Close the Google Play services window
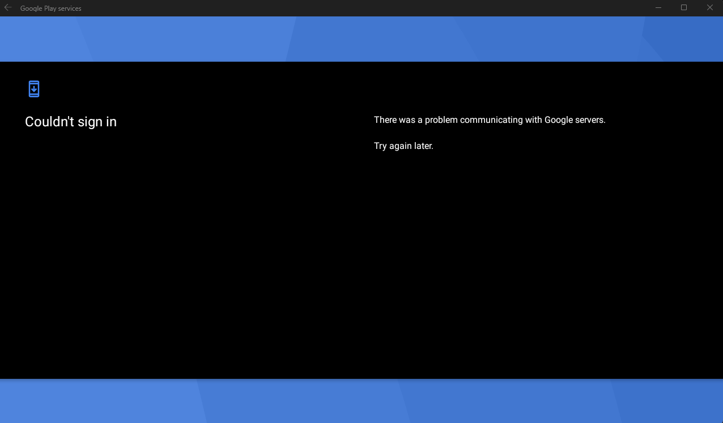Viewport: 723px width, 423px height. (x=710, y=8)
